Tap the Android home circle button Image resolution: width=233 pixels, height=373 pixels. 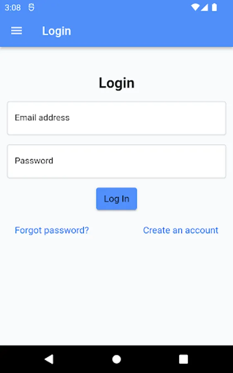[x=116, y=359]
